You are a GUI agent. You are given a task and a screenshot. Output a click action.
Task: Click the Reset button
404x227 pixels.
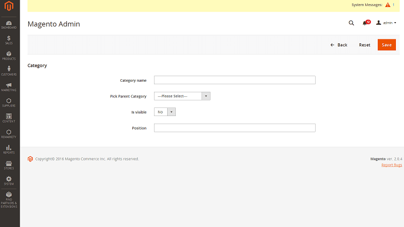click(x=365, y=45)
